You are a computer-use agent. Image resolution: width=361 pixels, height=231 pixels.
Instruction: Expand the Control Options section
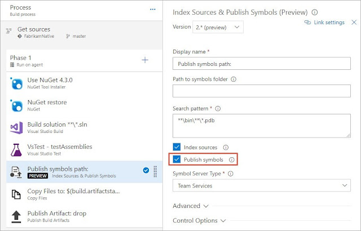[200, 220]
